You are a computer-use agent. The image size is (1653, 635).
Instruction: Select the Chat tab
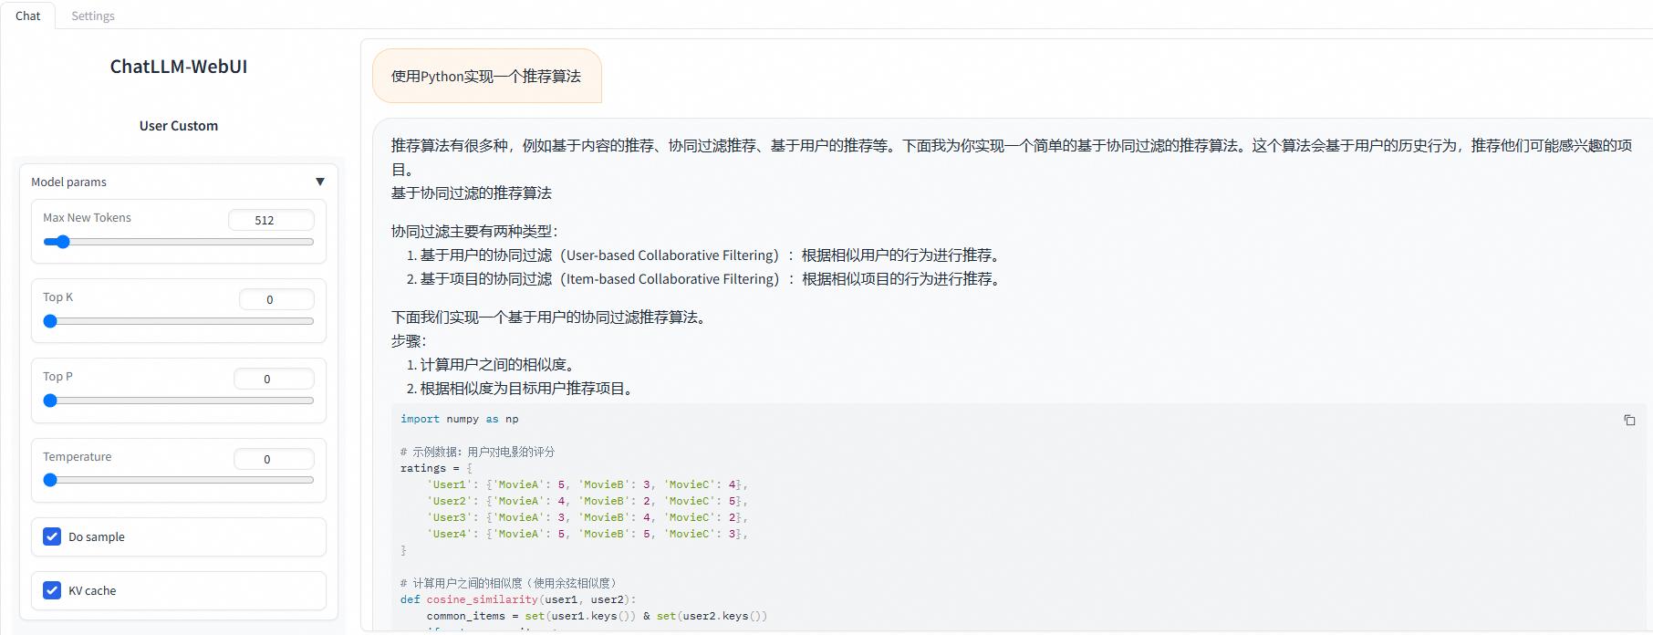[x=28, y=16]
